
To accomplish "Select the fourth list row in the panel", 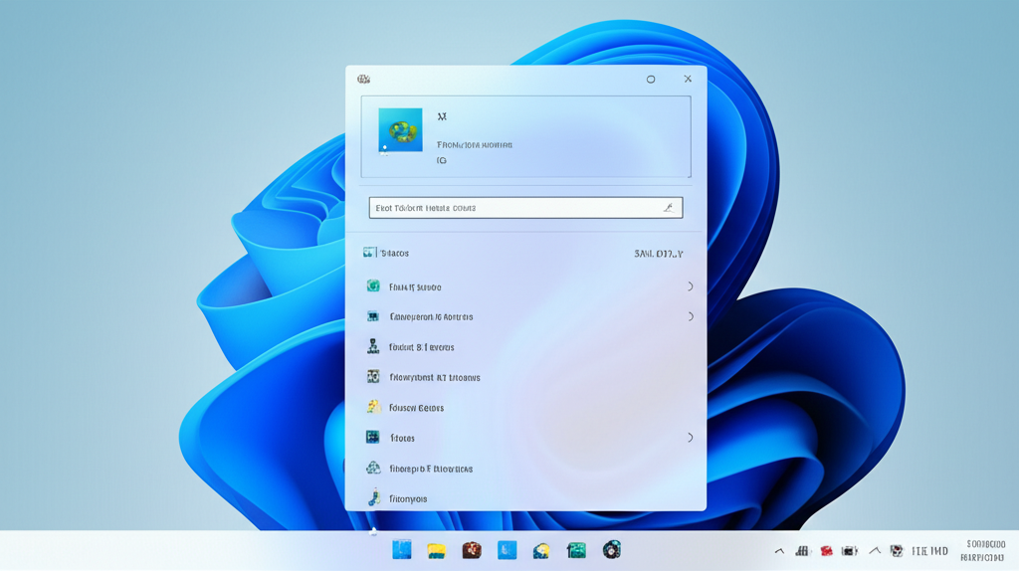I will pyautogui.click(x=434, y=377).
